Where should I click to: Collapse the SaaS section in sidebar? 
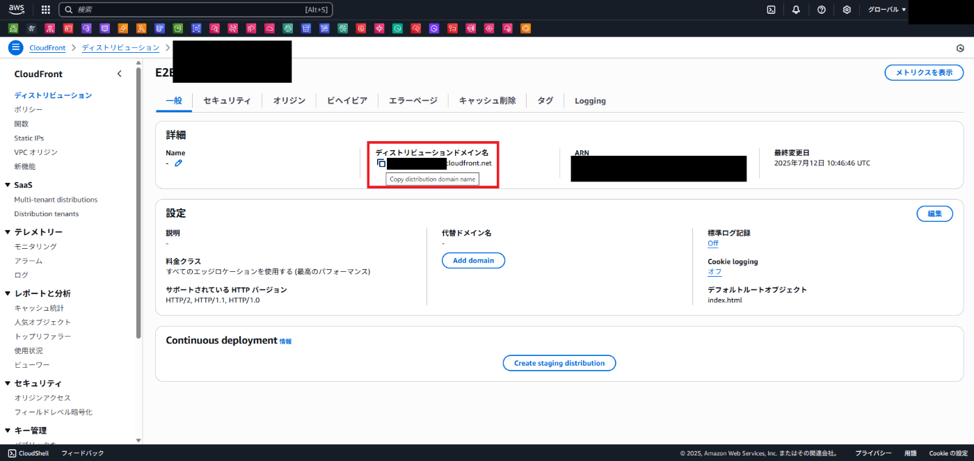tap(8, 185)
